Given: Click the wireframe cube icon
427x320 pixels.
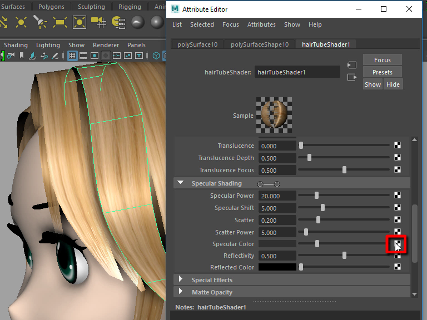Looking at the screenshot, I should [156, 56].
